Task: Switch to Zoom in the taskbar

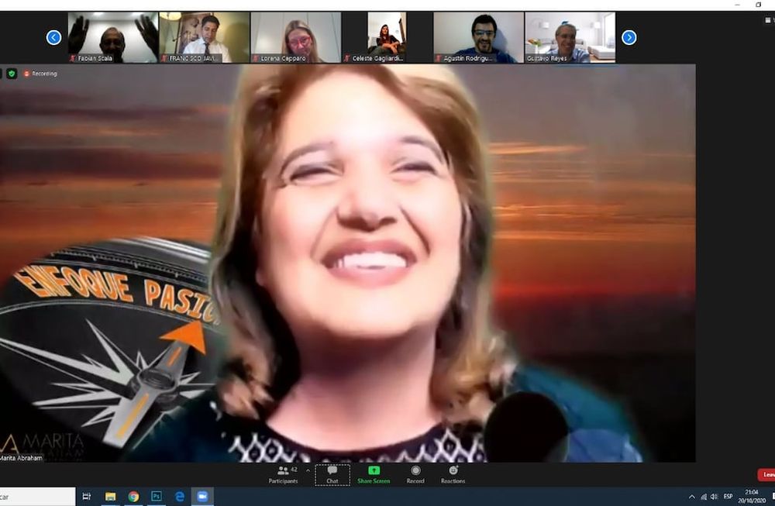Action: coord(203,497)
